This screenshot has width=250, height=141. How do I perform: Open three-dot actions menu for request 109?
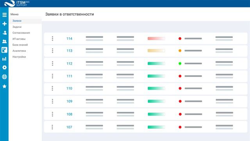tap(52, 101)
